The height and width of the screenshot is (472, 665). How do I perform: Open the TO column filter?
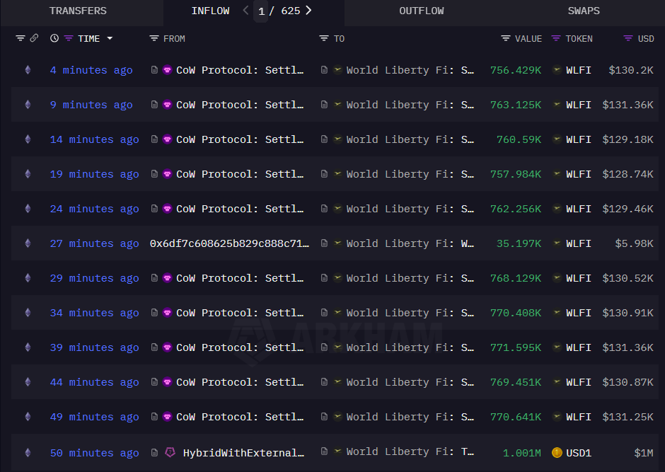point(324,38)
